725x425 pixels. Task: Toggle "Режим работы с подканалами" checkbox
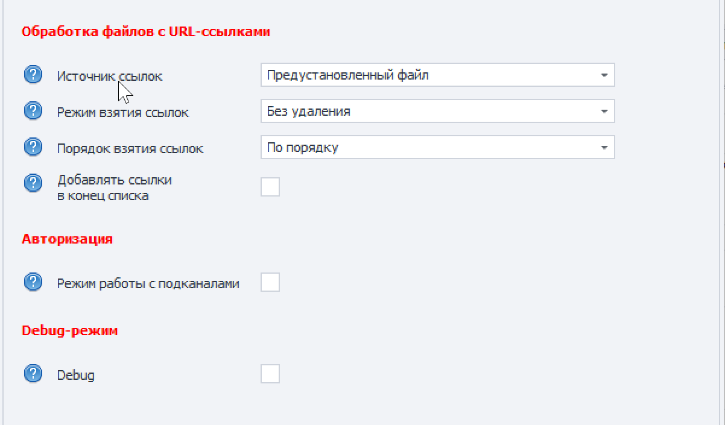tap(271, 282)
